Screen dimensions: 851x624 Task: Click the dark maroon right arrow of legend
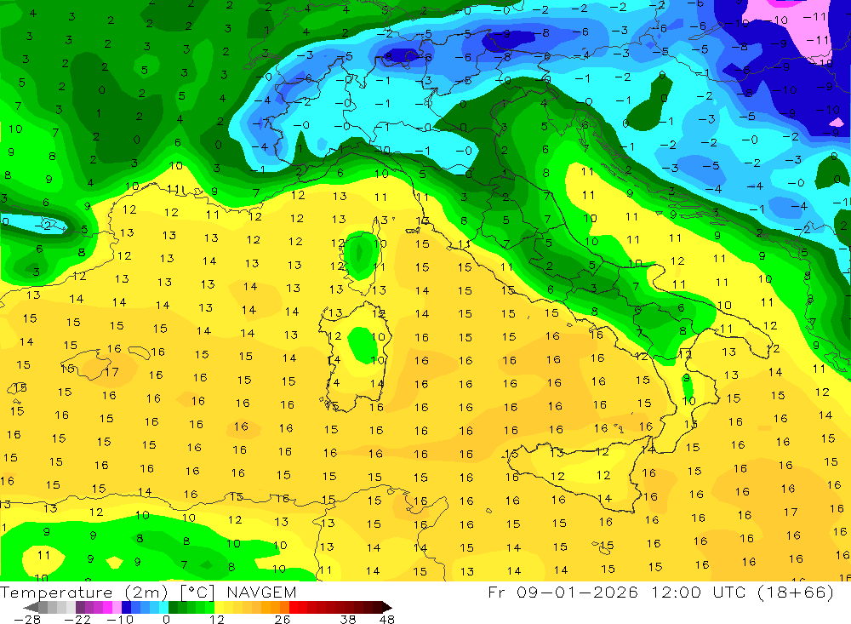coord(386,608)
